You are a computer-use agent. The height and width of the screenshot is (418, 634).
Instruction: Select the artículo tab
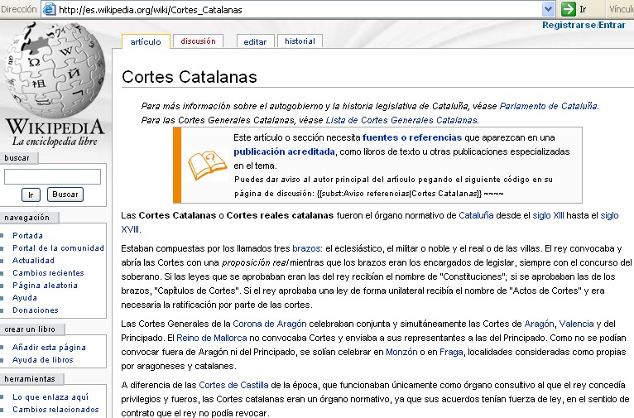point(145,41)
